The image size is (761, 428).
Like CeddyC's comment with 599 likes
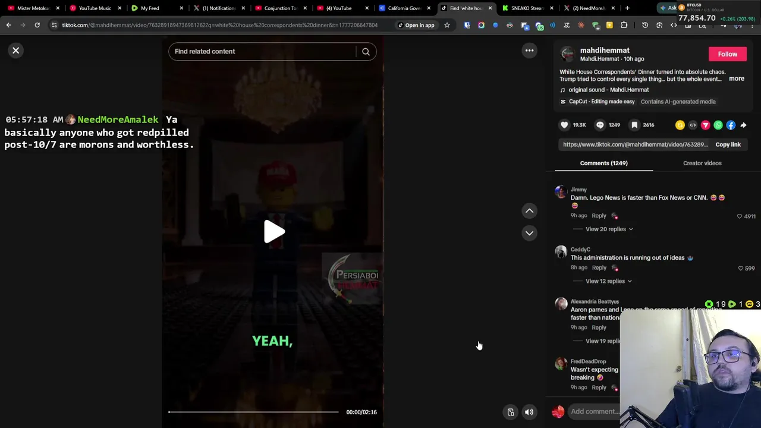click(741, 269)
